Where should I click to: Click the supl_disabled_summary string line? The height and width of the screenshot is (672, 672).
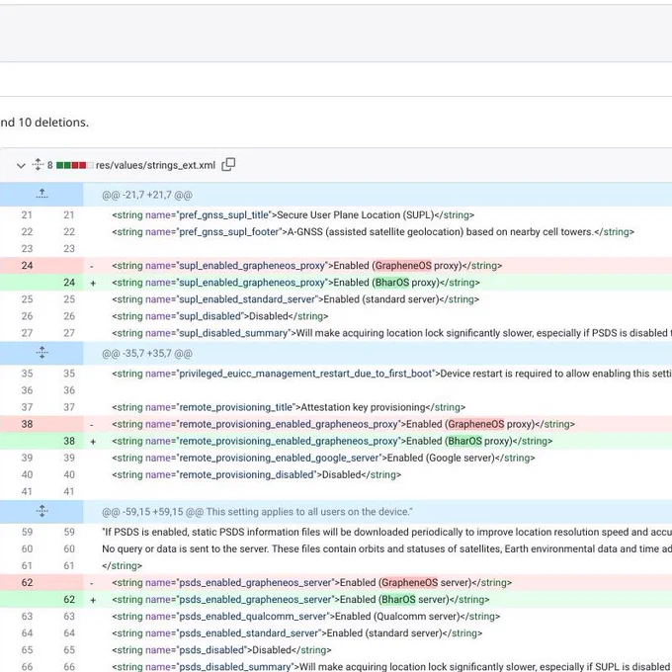391,333
